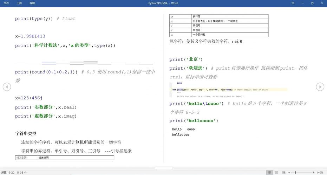Image resolution: width=327 pixels, height=175 pixels.
Task: Click the zoom in plus button
Action: click(313, 172)
